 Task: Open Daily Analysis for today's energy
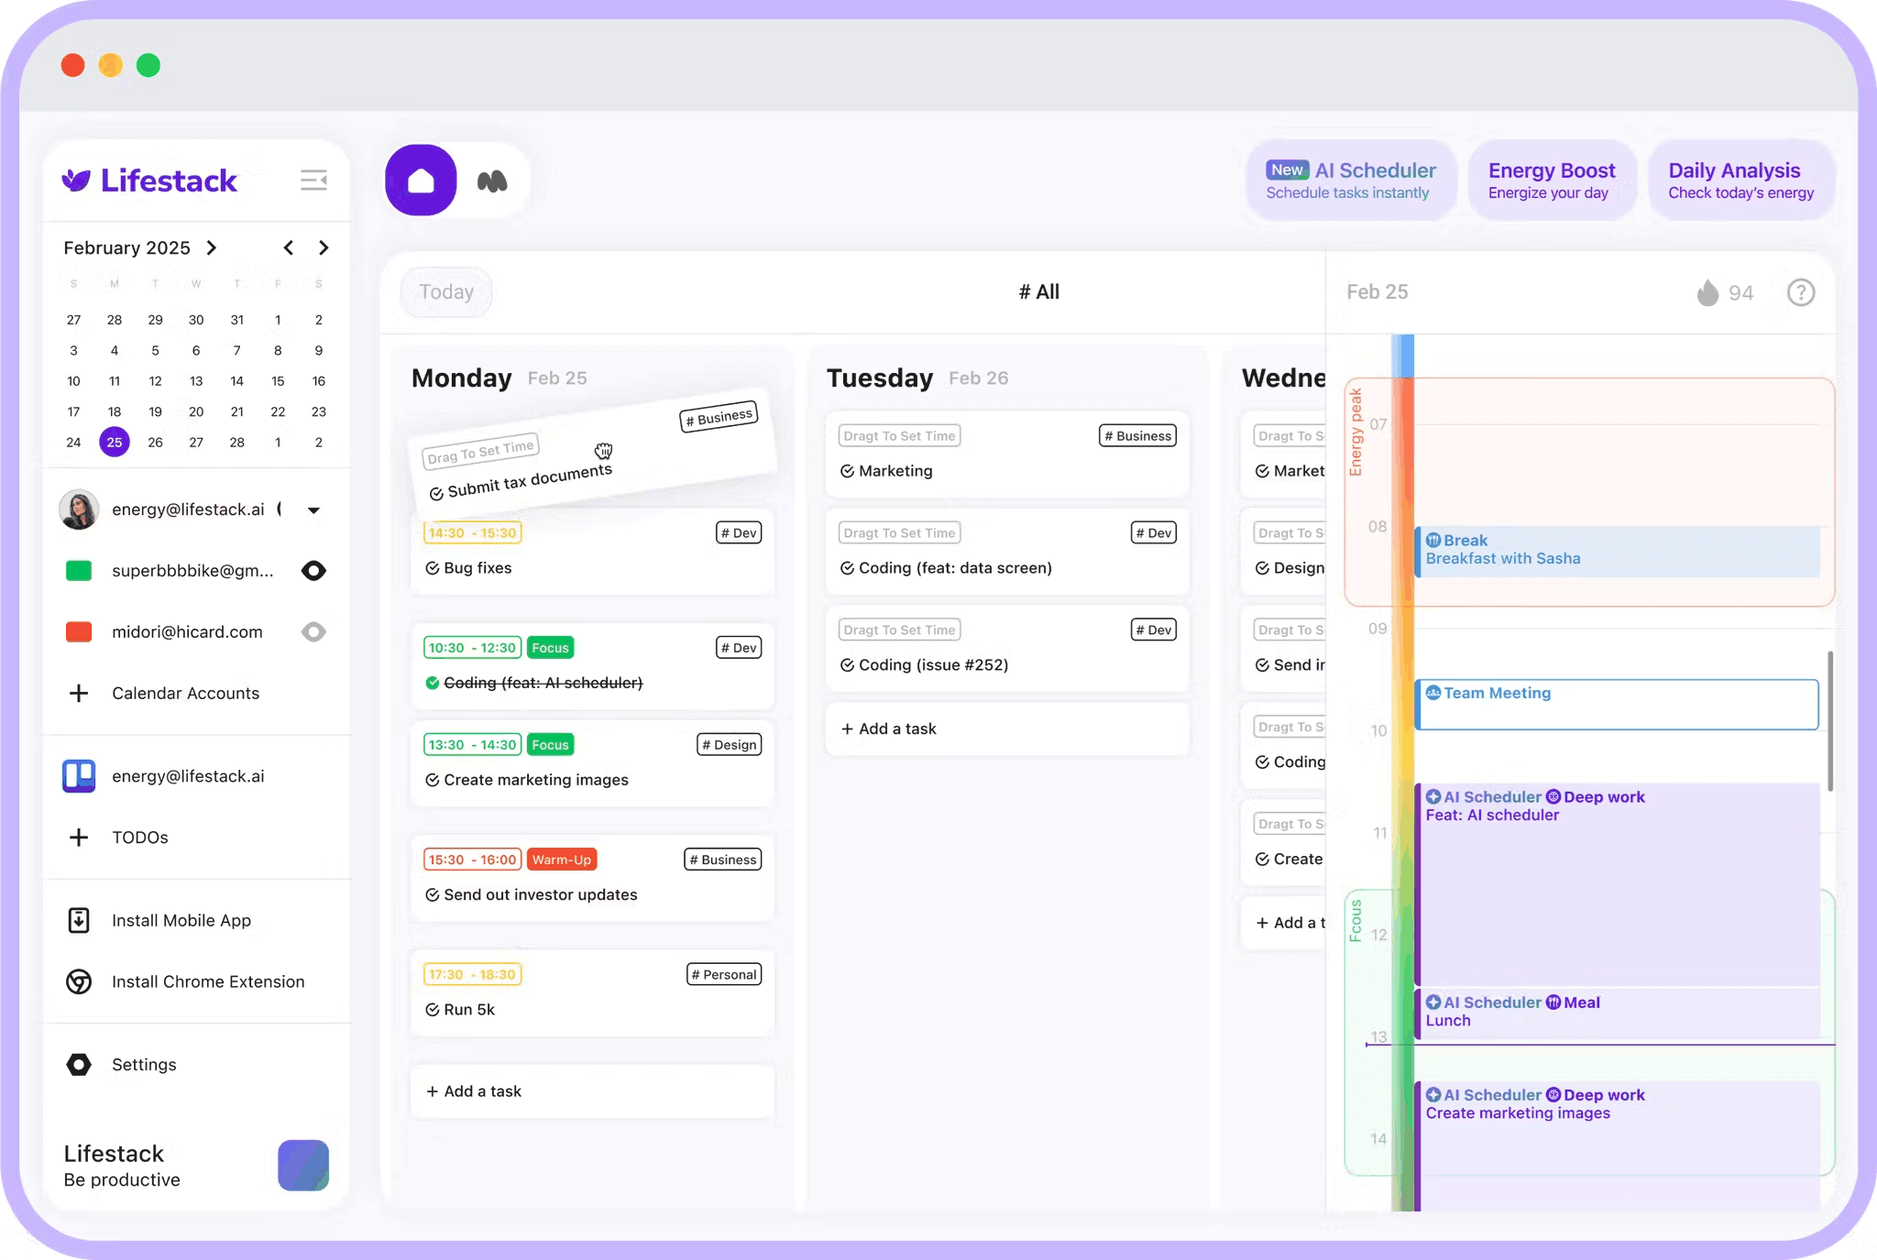pos(1740,180)
